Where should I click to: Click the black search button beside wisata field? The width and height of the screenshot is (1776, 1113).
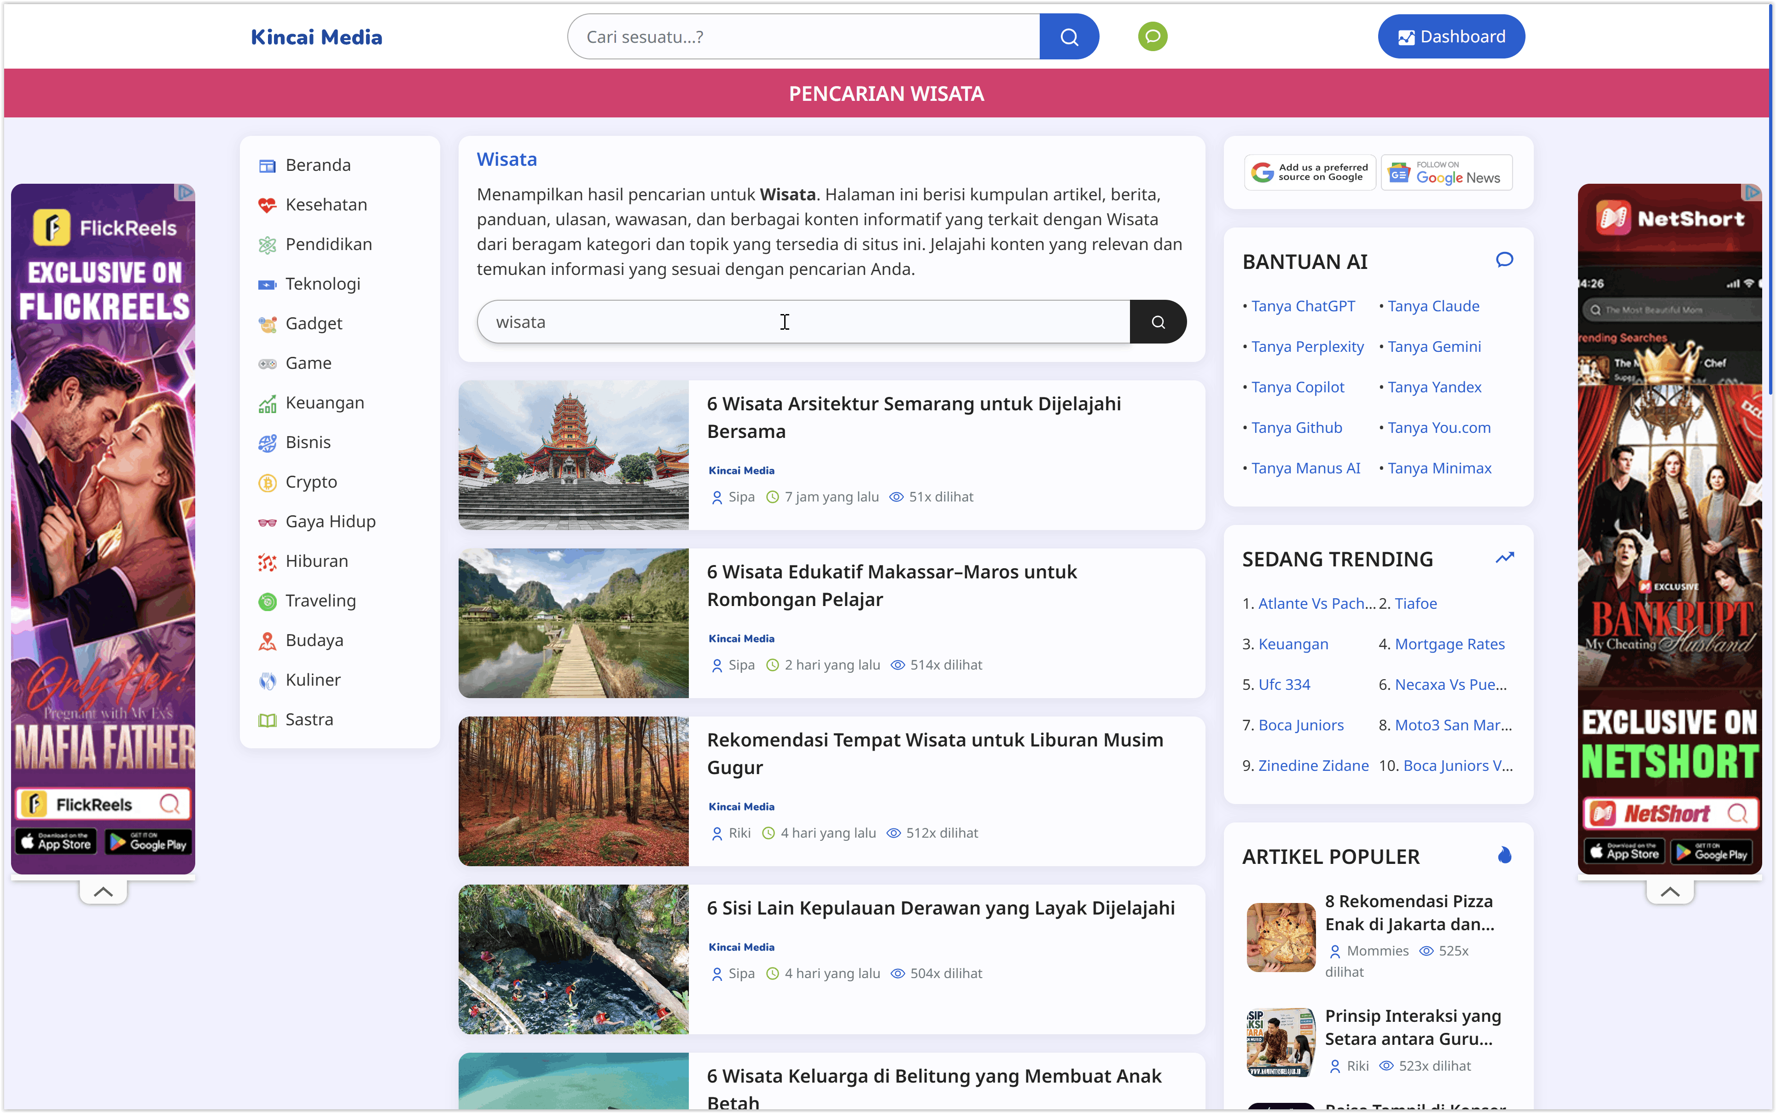[x=1158, y=322]
